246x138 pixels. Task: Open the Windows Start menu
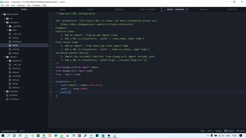[x=3, y=135]
